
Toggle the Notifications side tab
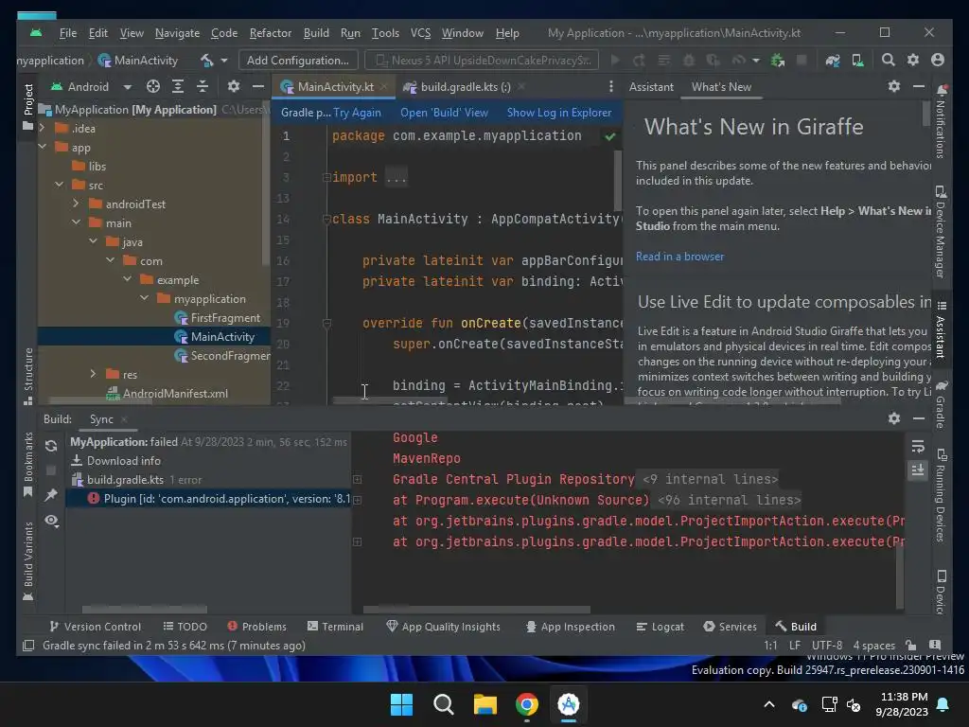click(941, 122)
